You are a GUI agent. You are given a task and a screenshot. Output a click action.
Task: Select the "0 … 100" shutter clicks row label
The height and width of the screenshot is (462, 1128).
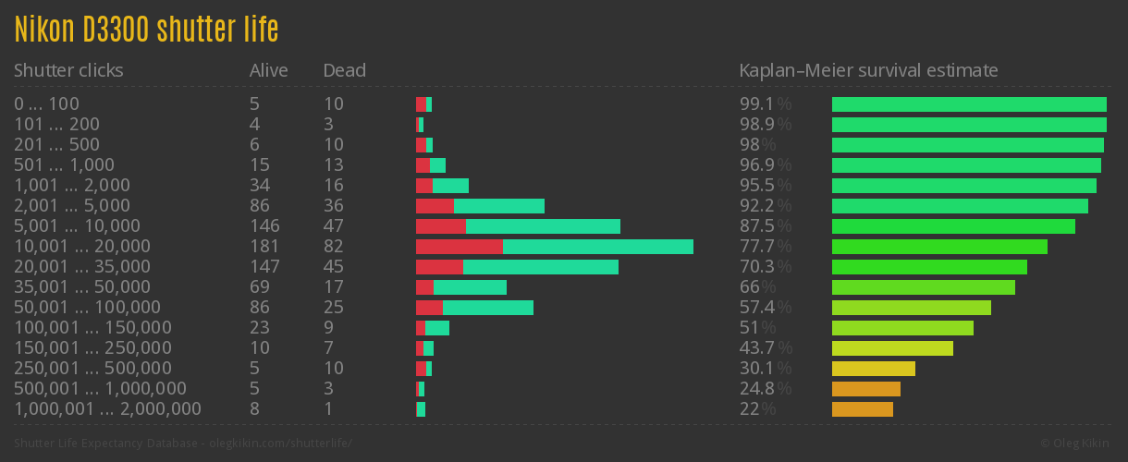(46, 104)
